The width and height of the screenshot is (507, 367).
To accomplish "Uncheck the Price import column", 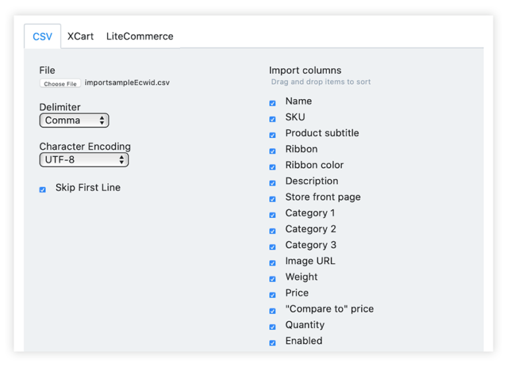I will point(273,294).
